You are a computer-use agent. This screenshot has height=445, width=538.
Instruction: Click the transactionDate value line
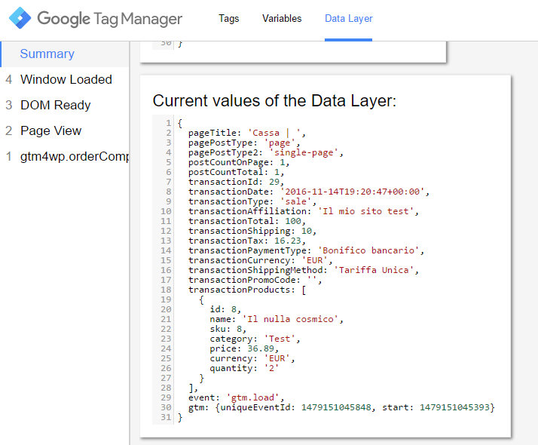[309, 192]
